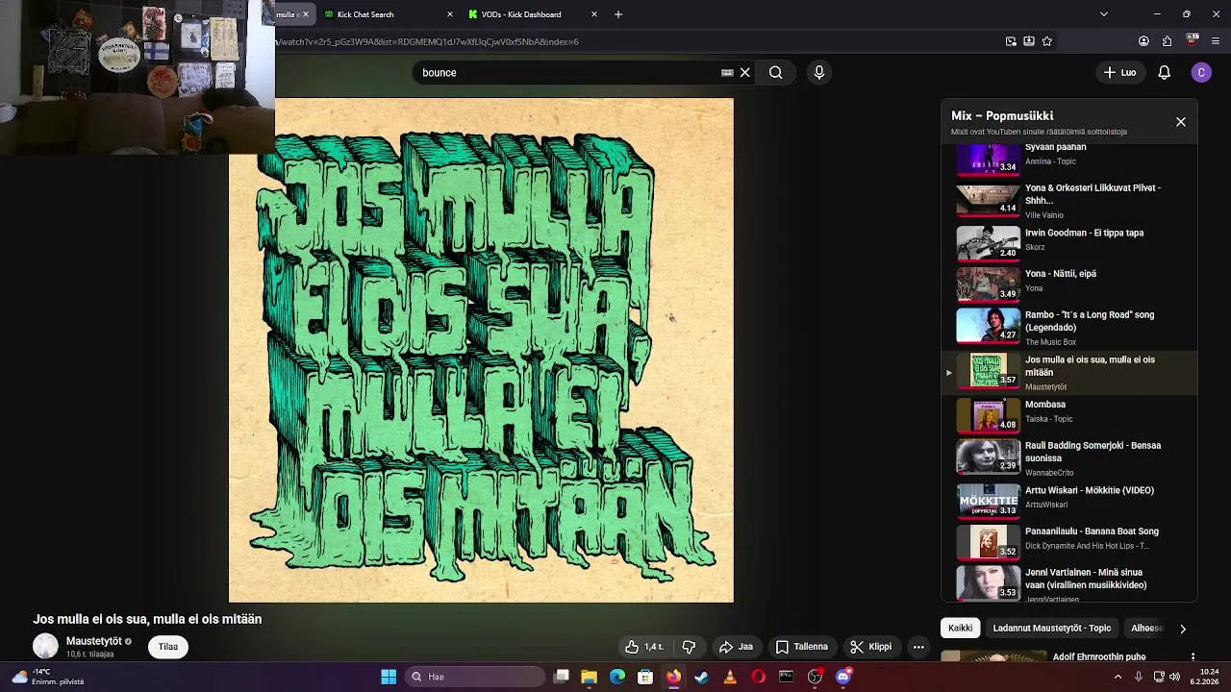Click the YouTube search magnifier button

[x=775, y=72]
